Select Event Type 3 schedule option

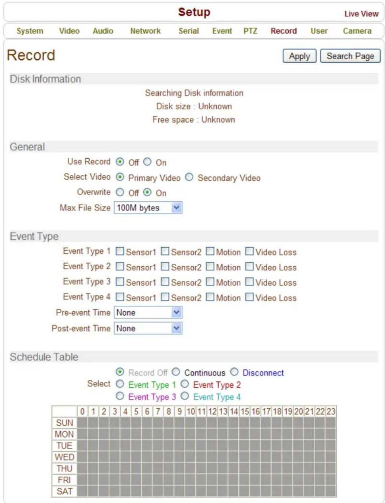click(120, 396)
